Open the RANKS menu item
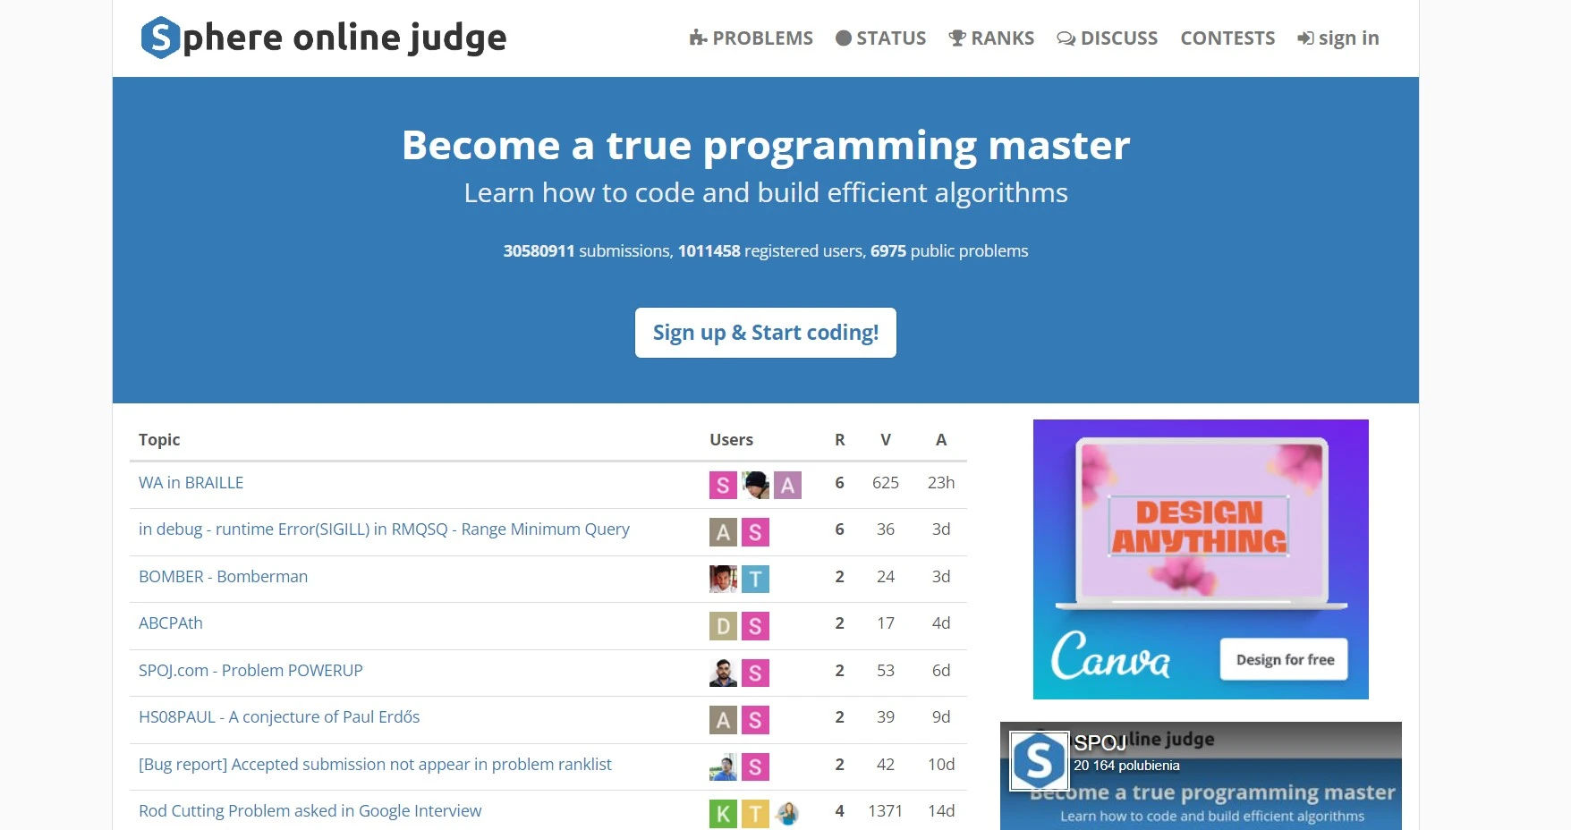Viewport: 1571px width, 830px height. pyautogui.click(x=991, y=38)
